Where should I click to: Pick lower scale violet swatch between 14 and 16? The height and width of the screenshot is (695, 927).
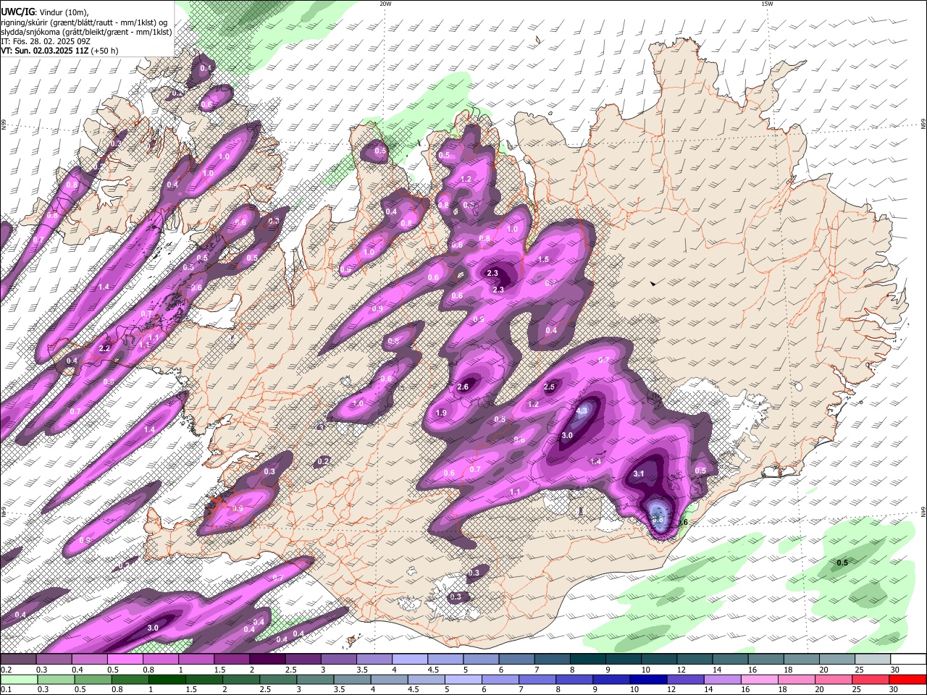click(723, 679)
